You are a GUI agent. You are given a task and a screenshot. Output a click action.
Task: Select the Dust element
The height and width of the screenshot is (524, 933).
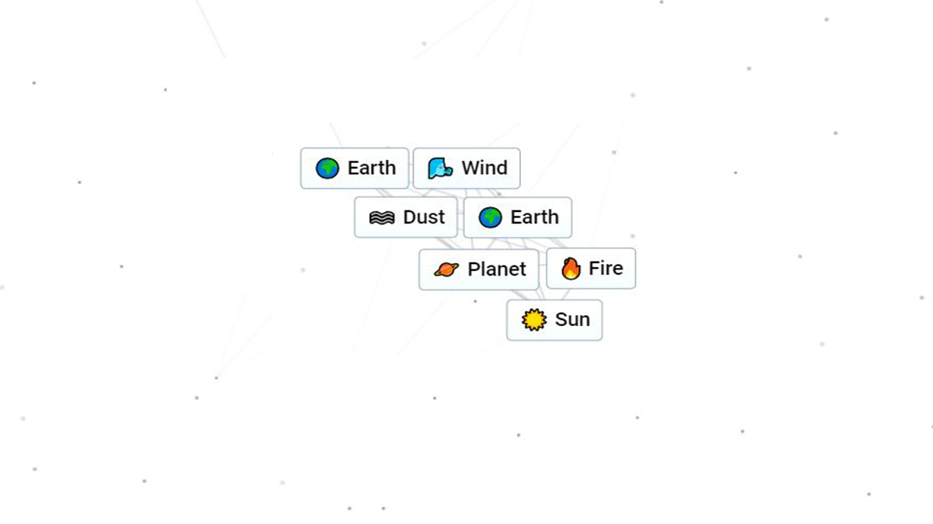pyautogui.click(x=405, y=217)
